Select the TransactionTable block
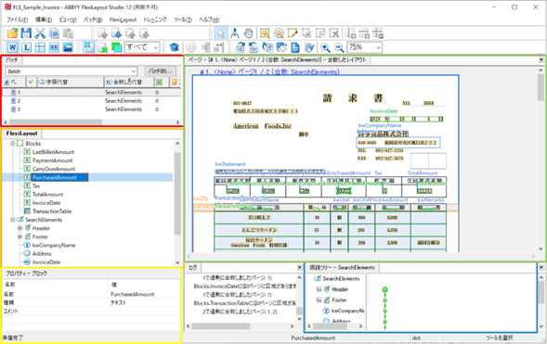The width and height of the screenshot is (547, 344). coord(52,211)
